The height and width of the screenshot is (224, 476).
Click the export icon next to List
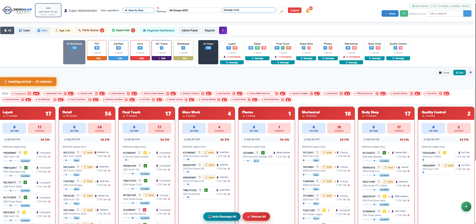(x=471, y=73)
